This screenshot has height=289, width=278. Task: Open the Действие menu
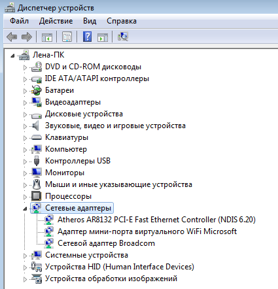click(x=56, y=21)
